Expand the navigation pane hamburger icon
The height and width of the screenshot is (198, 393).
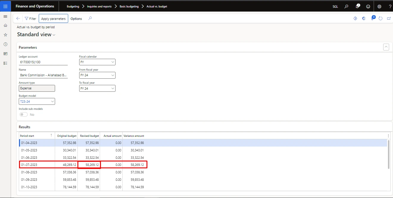tap(5, 16)
